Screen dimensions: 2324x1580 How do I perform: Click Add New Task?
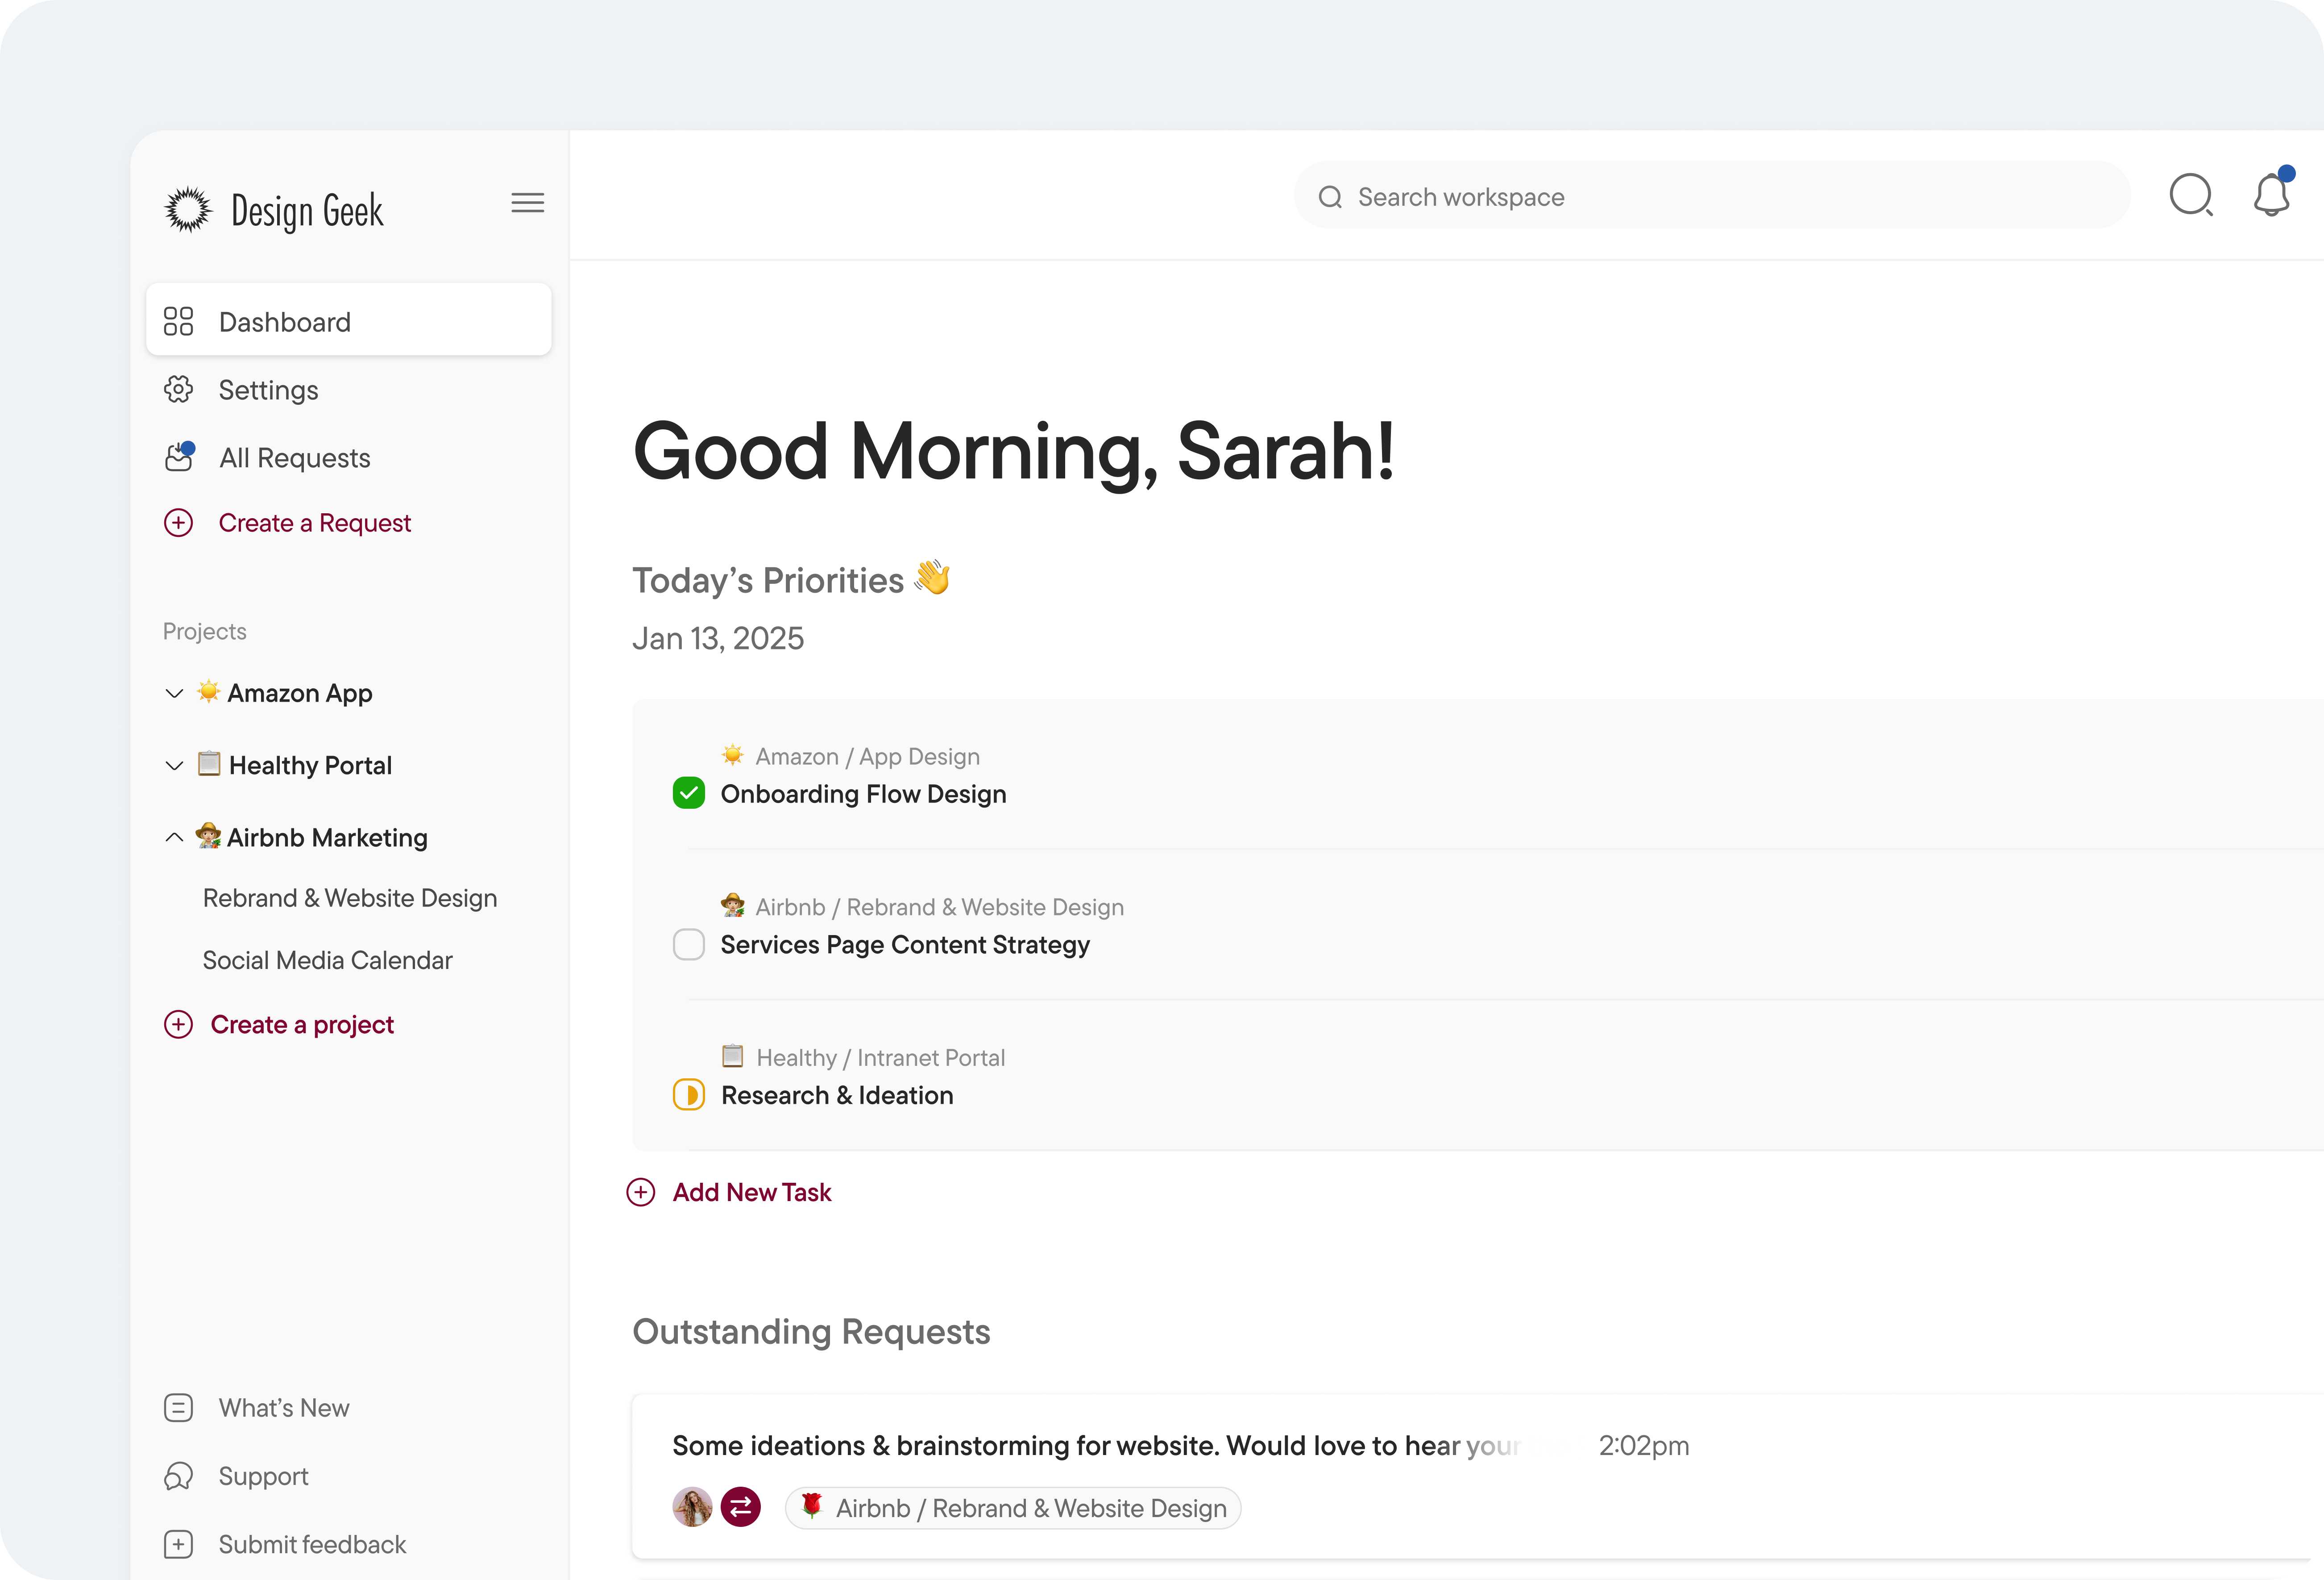coord(752,1192)
